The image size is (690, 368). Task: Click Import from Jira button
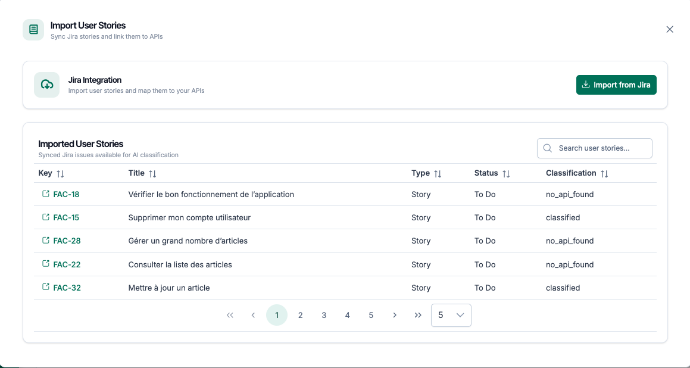click(616, 85)
